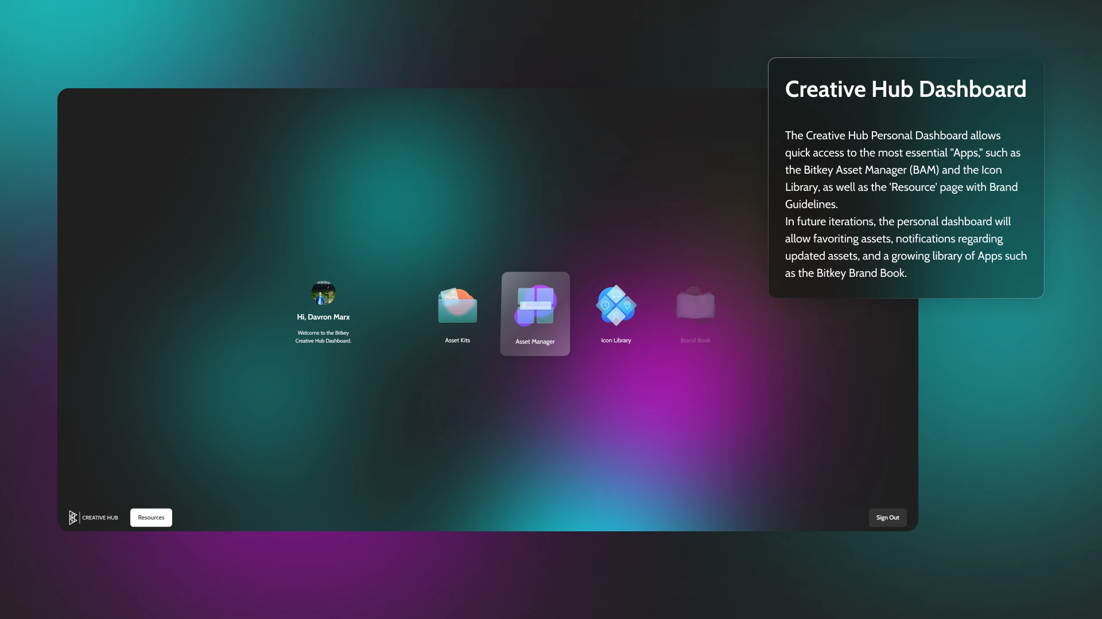Click the 'CREATIVE HUB' wordmark text
This screenshot has width=1102, height=619.
coord(100,518)
